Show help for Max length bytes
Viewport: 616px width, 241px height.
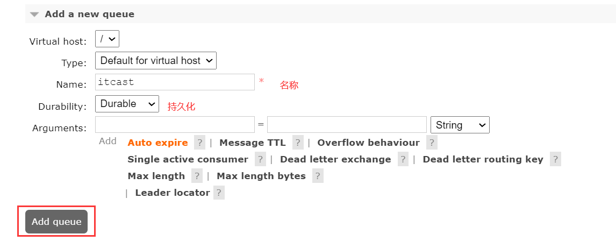pyautogui.click(x=318, y=176)
